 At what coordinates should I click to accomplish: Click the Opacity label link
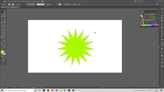tap(48, 4)
